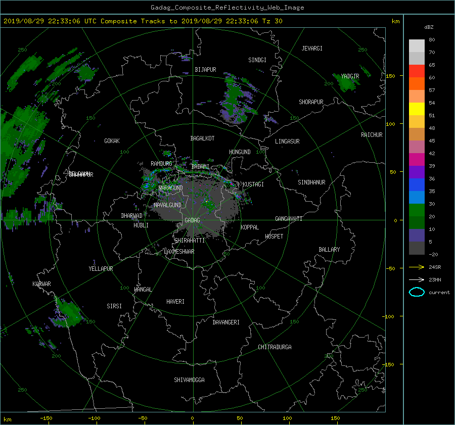This screenshot has width=455, height=425.
Task: Click the HAVERI city label
Action: tap(175, 302)
